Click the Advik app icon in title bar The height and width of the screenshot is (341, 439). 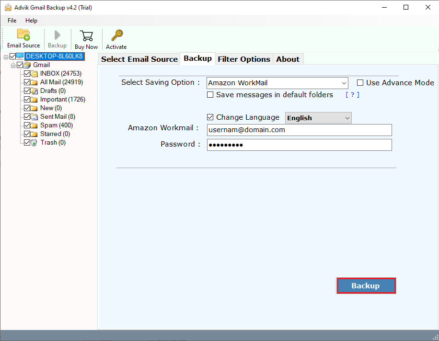8,7
